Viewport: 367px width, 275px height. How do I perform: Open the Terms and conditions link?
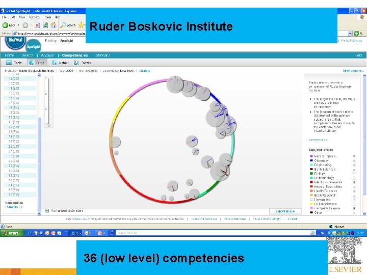tap(204, 219)
